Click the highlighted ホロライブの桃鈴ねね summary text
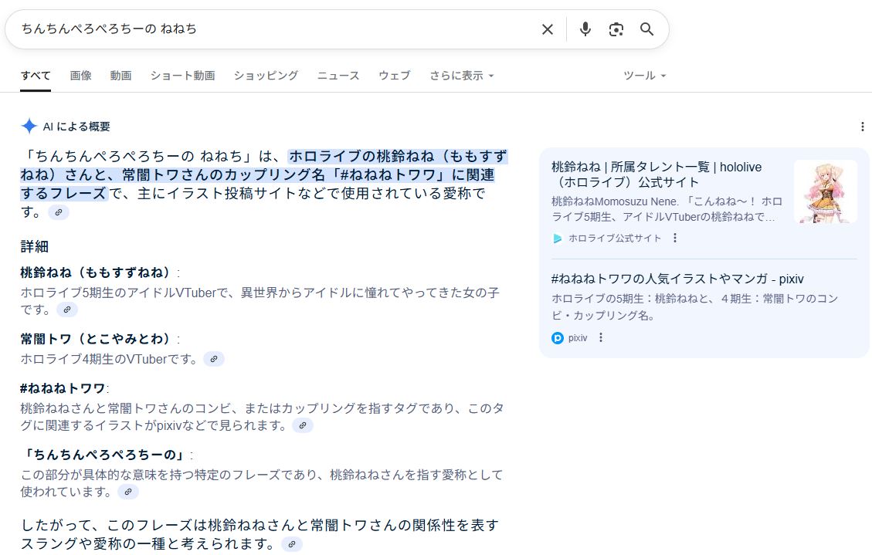This screenshot has height=555, width=872. tap(263, 175)
